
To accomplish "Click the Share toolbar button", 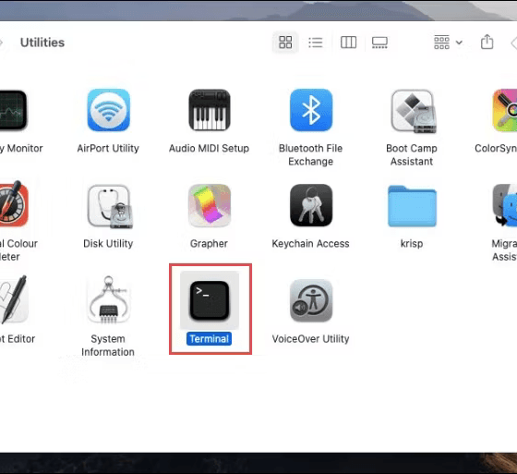I will 487,42.
